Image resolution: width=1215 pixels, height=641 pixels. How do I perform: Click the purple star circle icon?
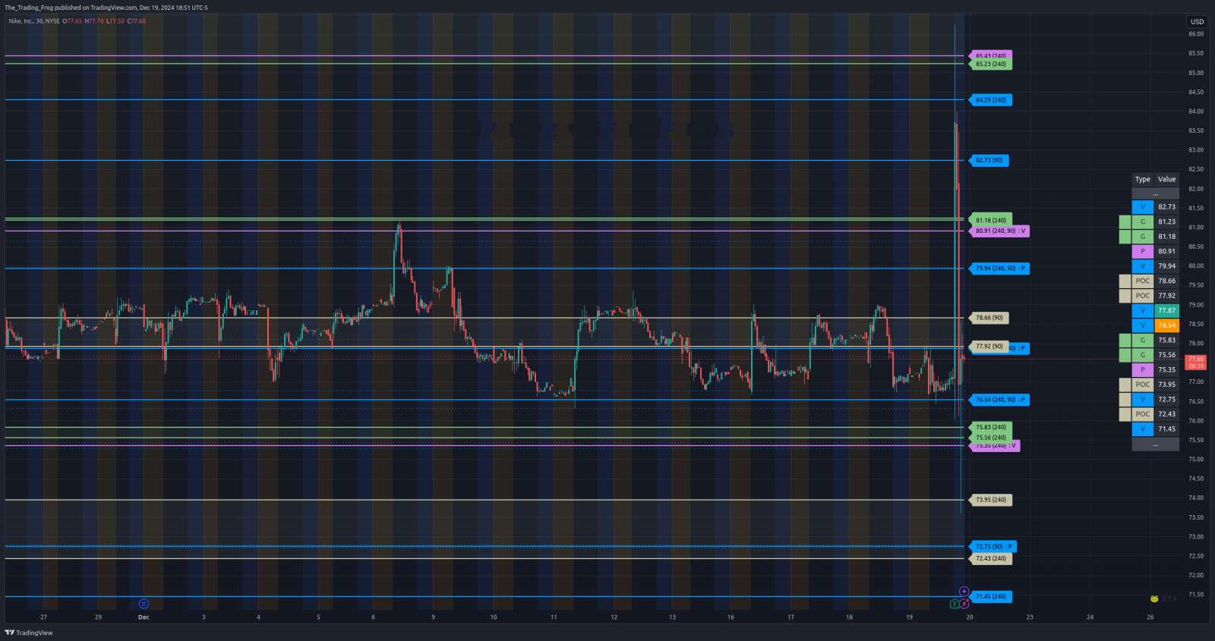click(x=964, y=592)
